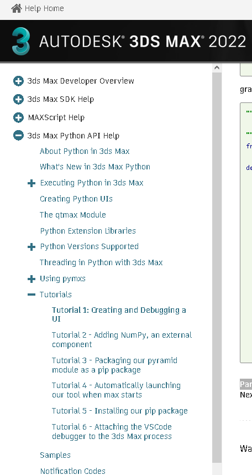The width and height of the screenshot is (252, 475).
Task: Expand the Using pymxs section
Action: click(32, 278)
